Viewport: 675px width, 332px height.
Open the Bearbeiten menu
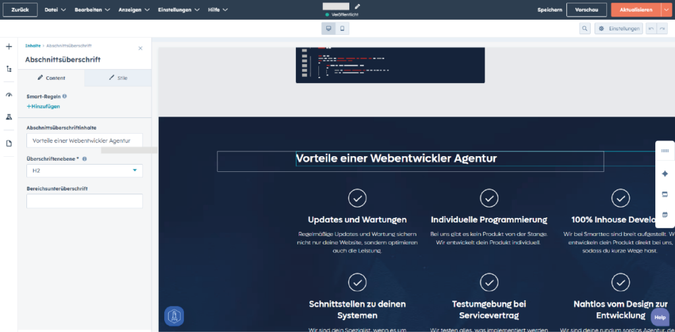92,10
